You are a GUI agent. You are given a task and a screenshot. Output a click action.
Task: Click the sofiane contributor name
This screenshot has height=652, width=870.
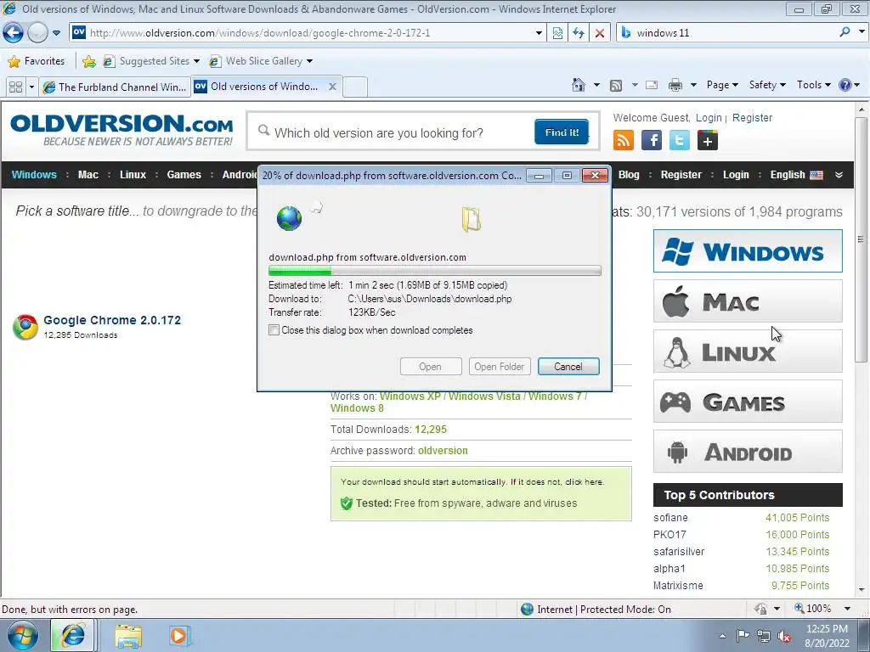pos(670,517)
